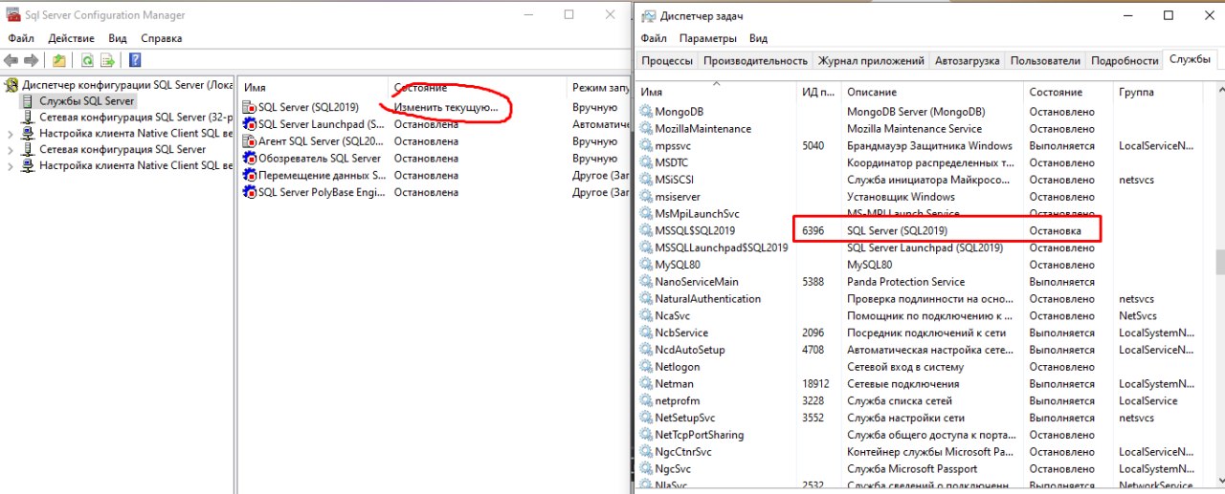The image size is (1225, 494).
Task: Sort services by Описание column header
Action: click(x=932, y=92)
